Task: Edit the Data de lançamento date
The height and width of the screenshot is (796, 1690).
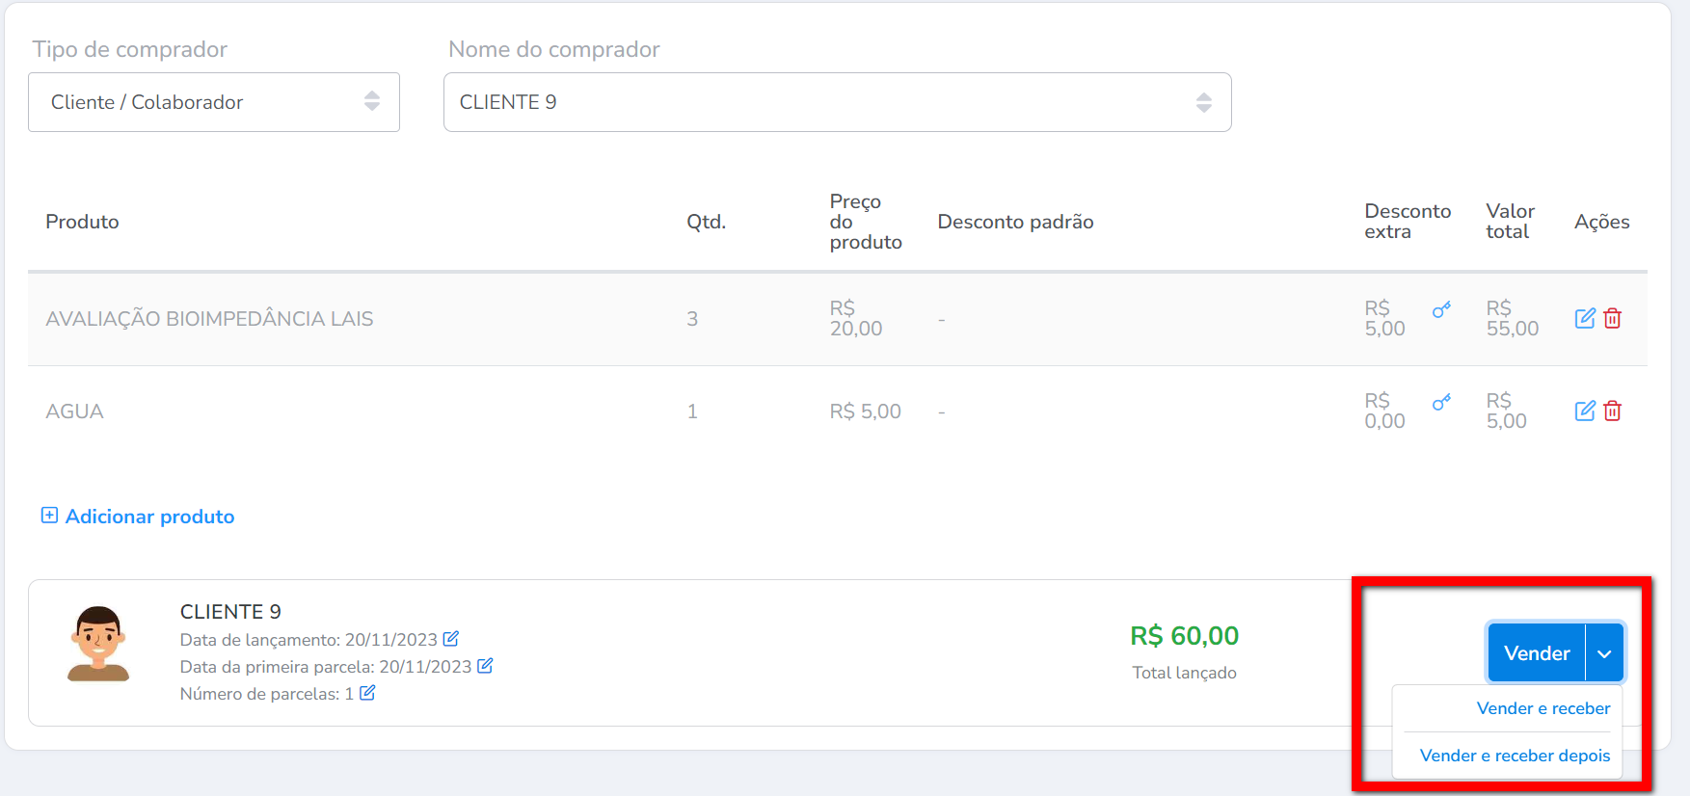Action: 450,639
